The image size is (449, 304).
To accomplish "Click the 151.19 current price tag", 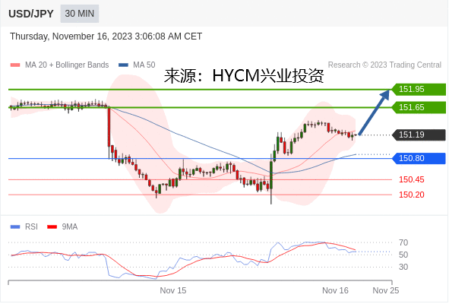I will click(x=419, y=135).
